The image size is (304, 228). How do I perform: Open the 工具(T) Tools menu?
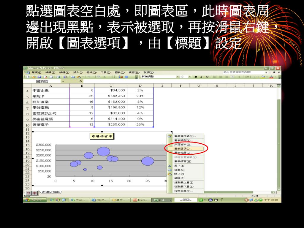(x=105, y=72)
